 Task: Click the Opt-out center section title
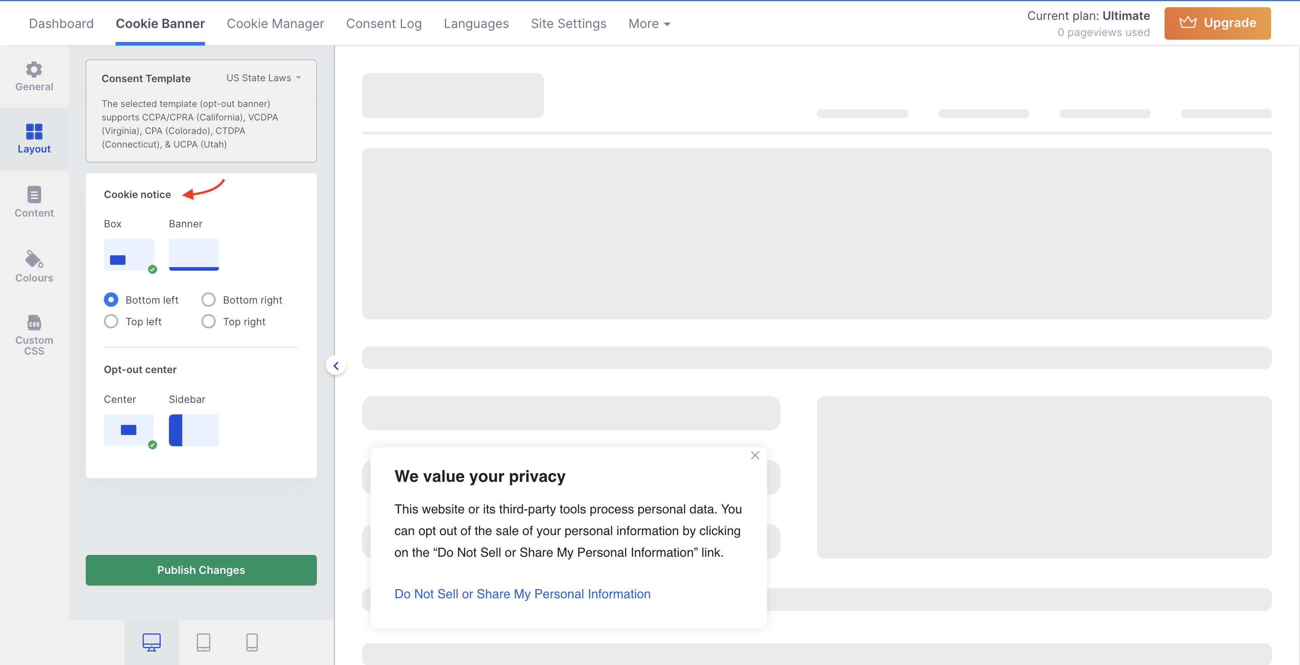(x=140, y=370)
